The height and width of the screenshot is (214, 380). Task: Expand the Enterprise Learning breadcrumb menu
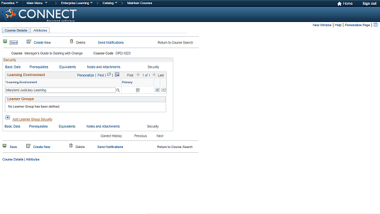pyautogui.click(x=77, y=3)
